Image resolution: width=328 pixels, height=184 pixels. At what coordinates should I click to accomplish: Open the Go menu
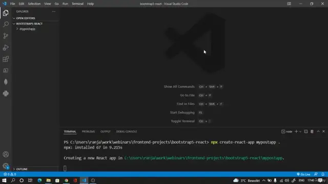coord(56,4)
